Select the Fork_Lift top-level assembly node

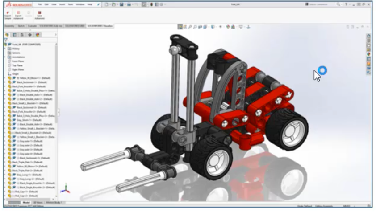coord(20,44)
